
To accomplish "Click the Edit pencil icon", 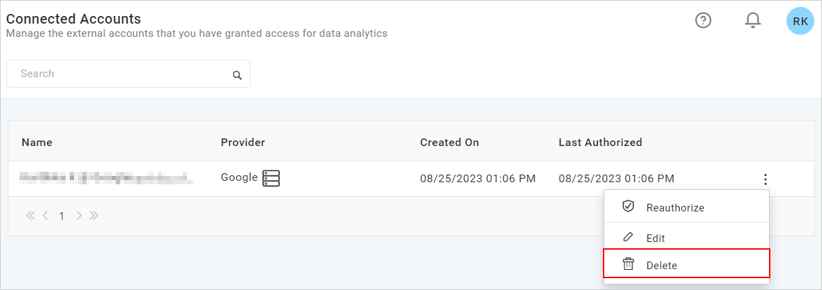I will point(628,237).
